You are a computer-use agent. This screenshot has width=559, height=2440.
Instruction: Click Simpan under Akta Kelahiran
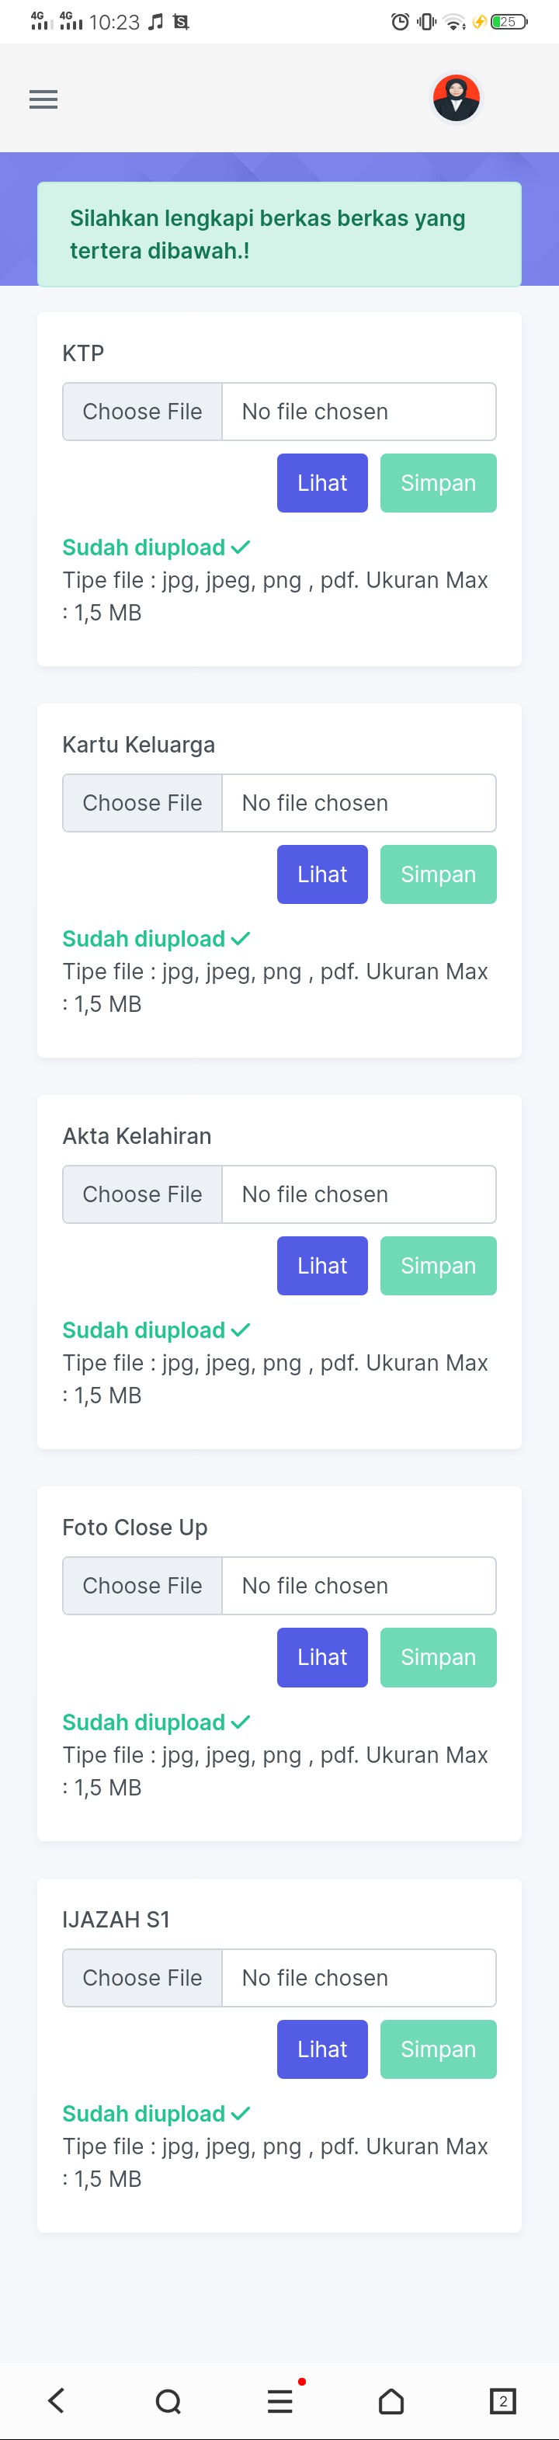pos(438,1266)
